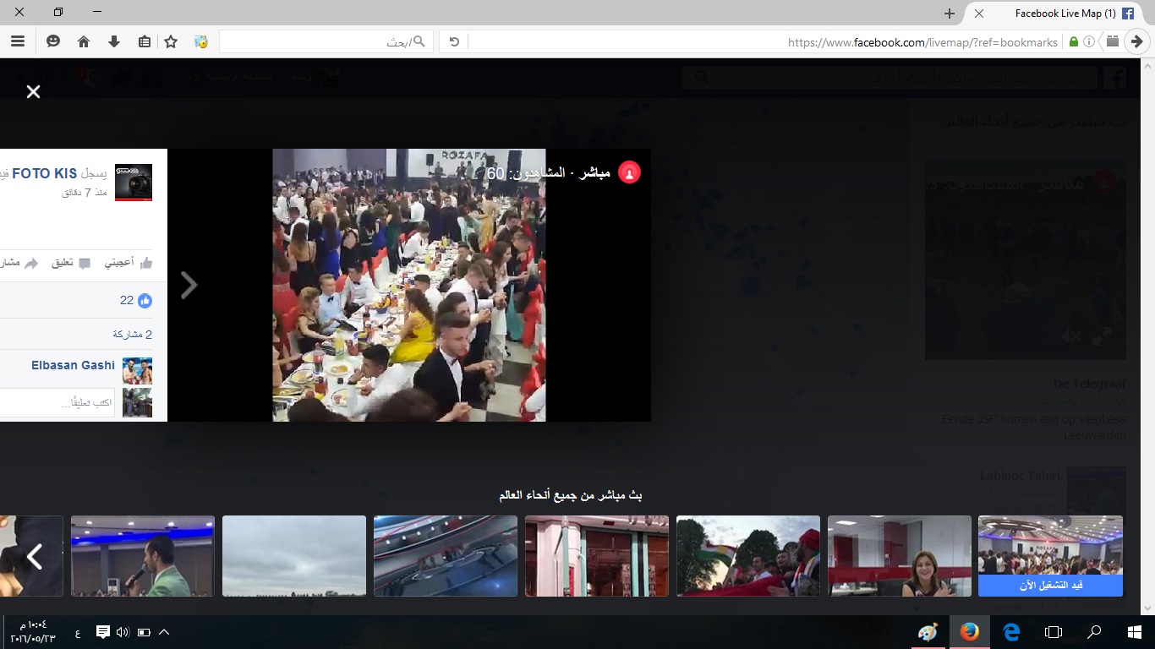Click the 'منذ 7 دقائق' timestamp
This screenshot has height=649, width=1155.
[85, 193]
